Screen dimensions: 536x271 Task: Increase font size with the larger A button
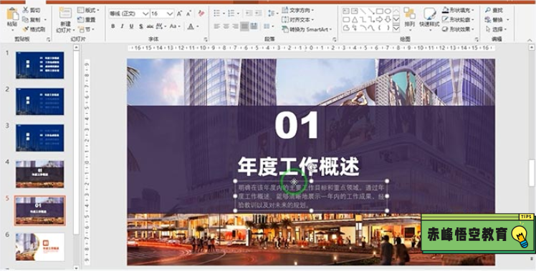pyautogui.click(x=179, y=14)
